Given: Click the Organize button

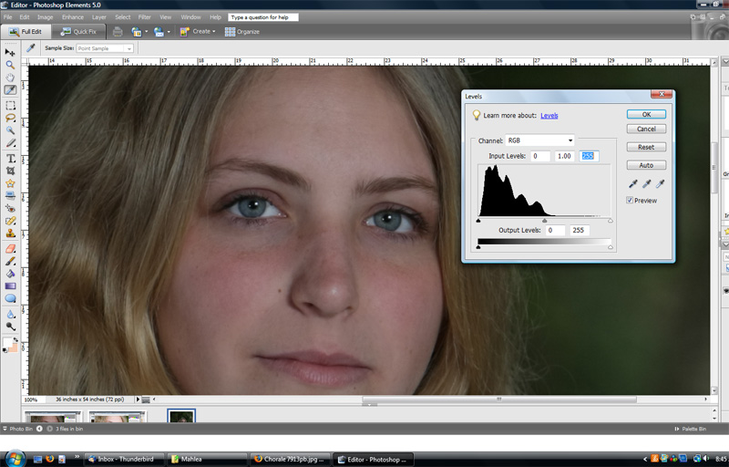Looking at the screenshot, I should tap(242, 32).
